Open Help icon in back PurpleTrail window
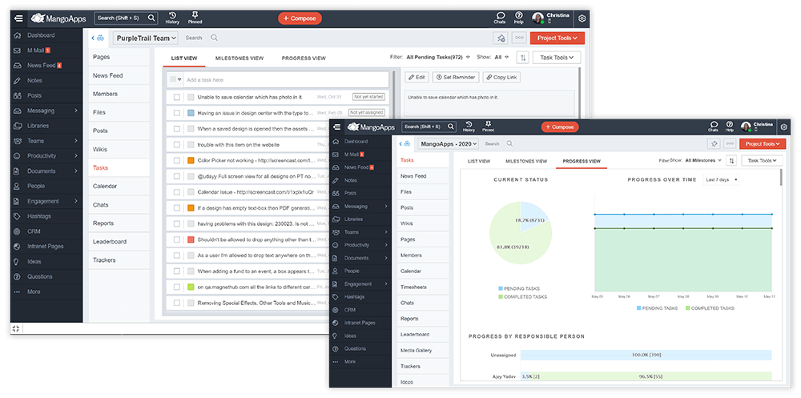 pos(518,18)
